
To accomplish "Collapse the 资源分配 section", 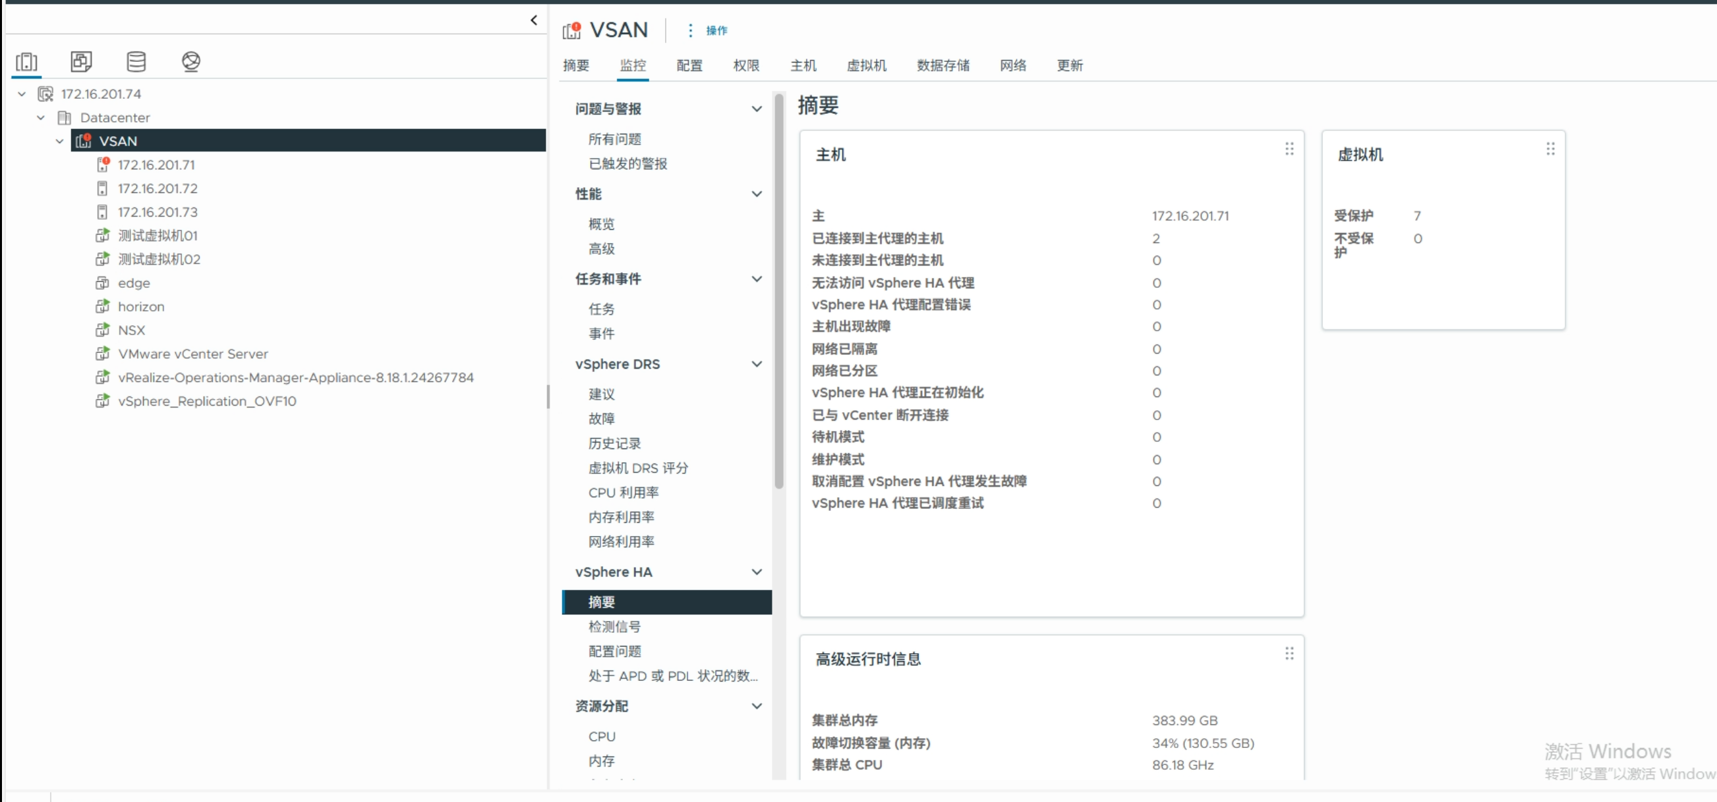I will (x=757, y=706).
